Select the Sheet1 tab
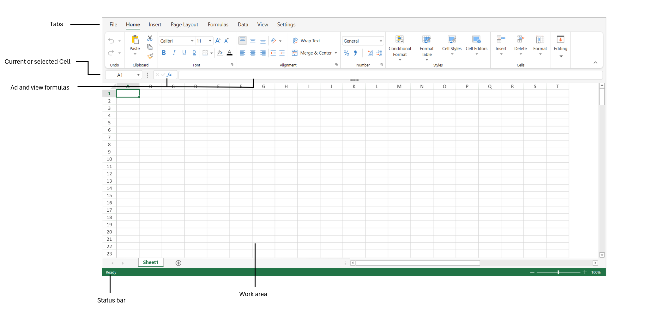Viewport: 664px width, 317px height. [151, 262]
